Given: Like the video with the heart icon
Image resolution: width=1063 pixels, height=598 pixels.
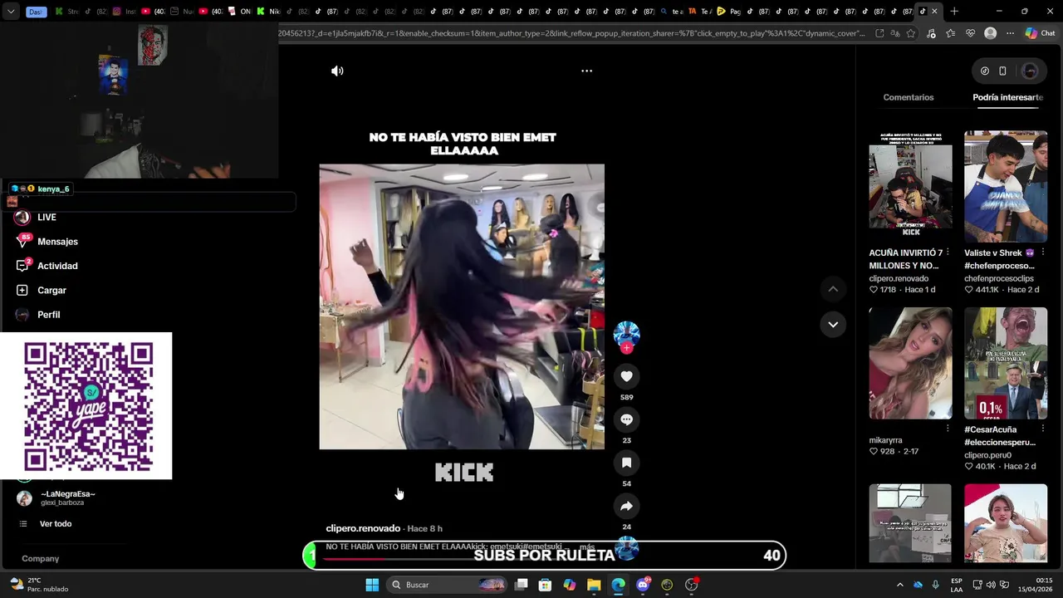Looking at the screenshot, I should pos(626,376).
